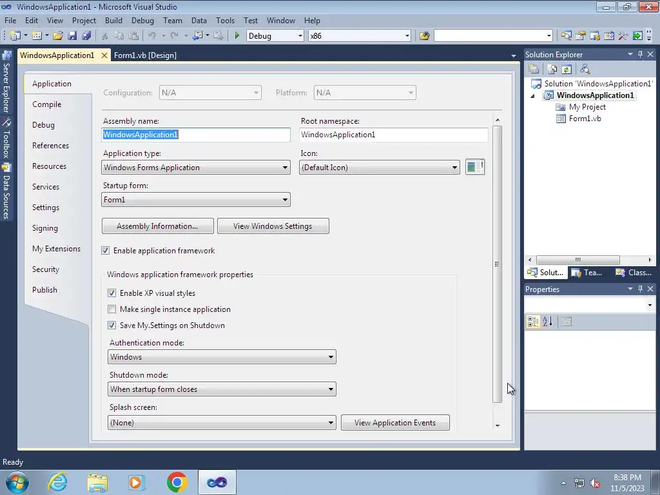The width and height of the screenshot is (660, 495).
Task: Click the Object Browser toolbar icon
Action: tap(595, 36)
